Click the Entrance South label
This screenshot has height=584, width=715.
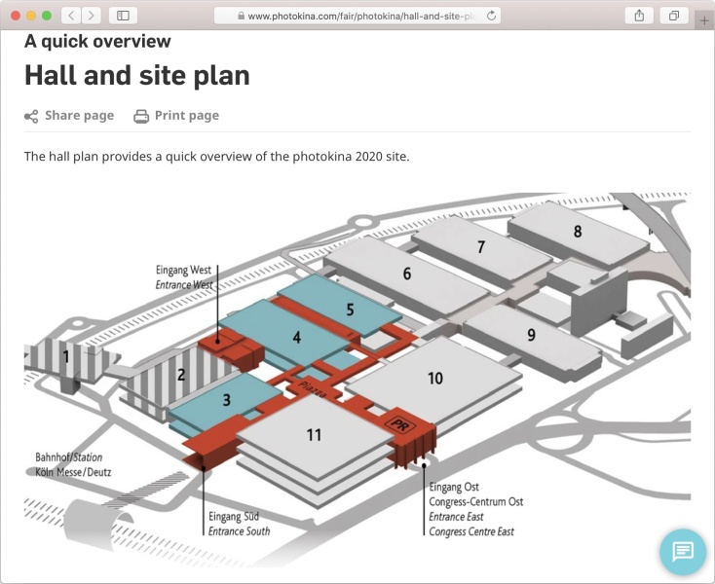pos(239,531)
